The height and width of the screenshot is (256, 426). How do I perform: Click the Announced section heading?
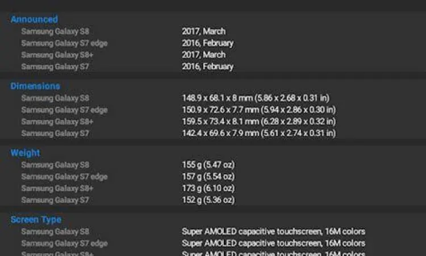click(34, 19)
